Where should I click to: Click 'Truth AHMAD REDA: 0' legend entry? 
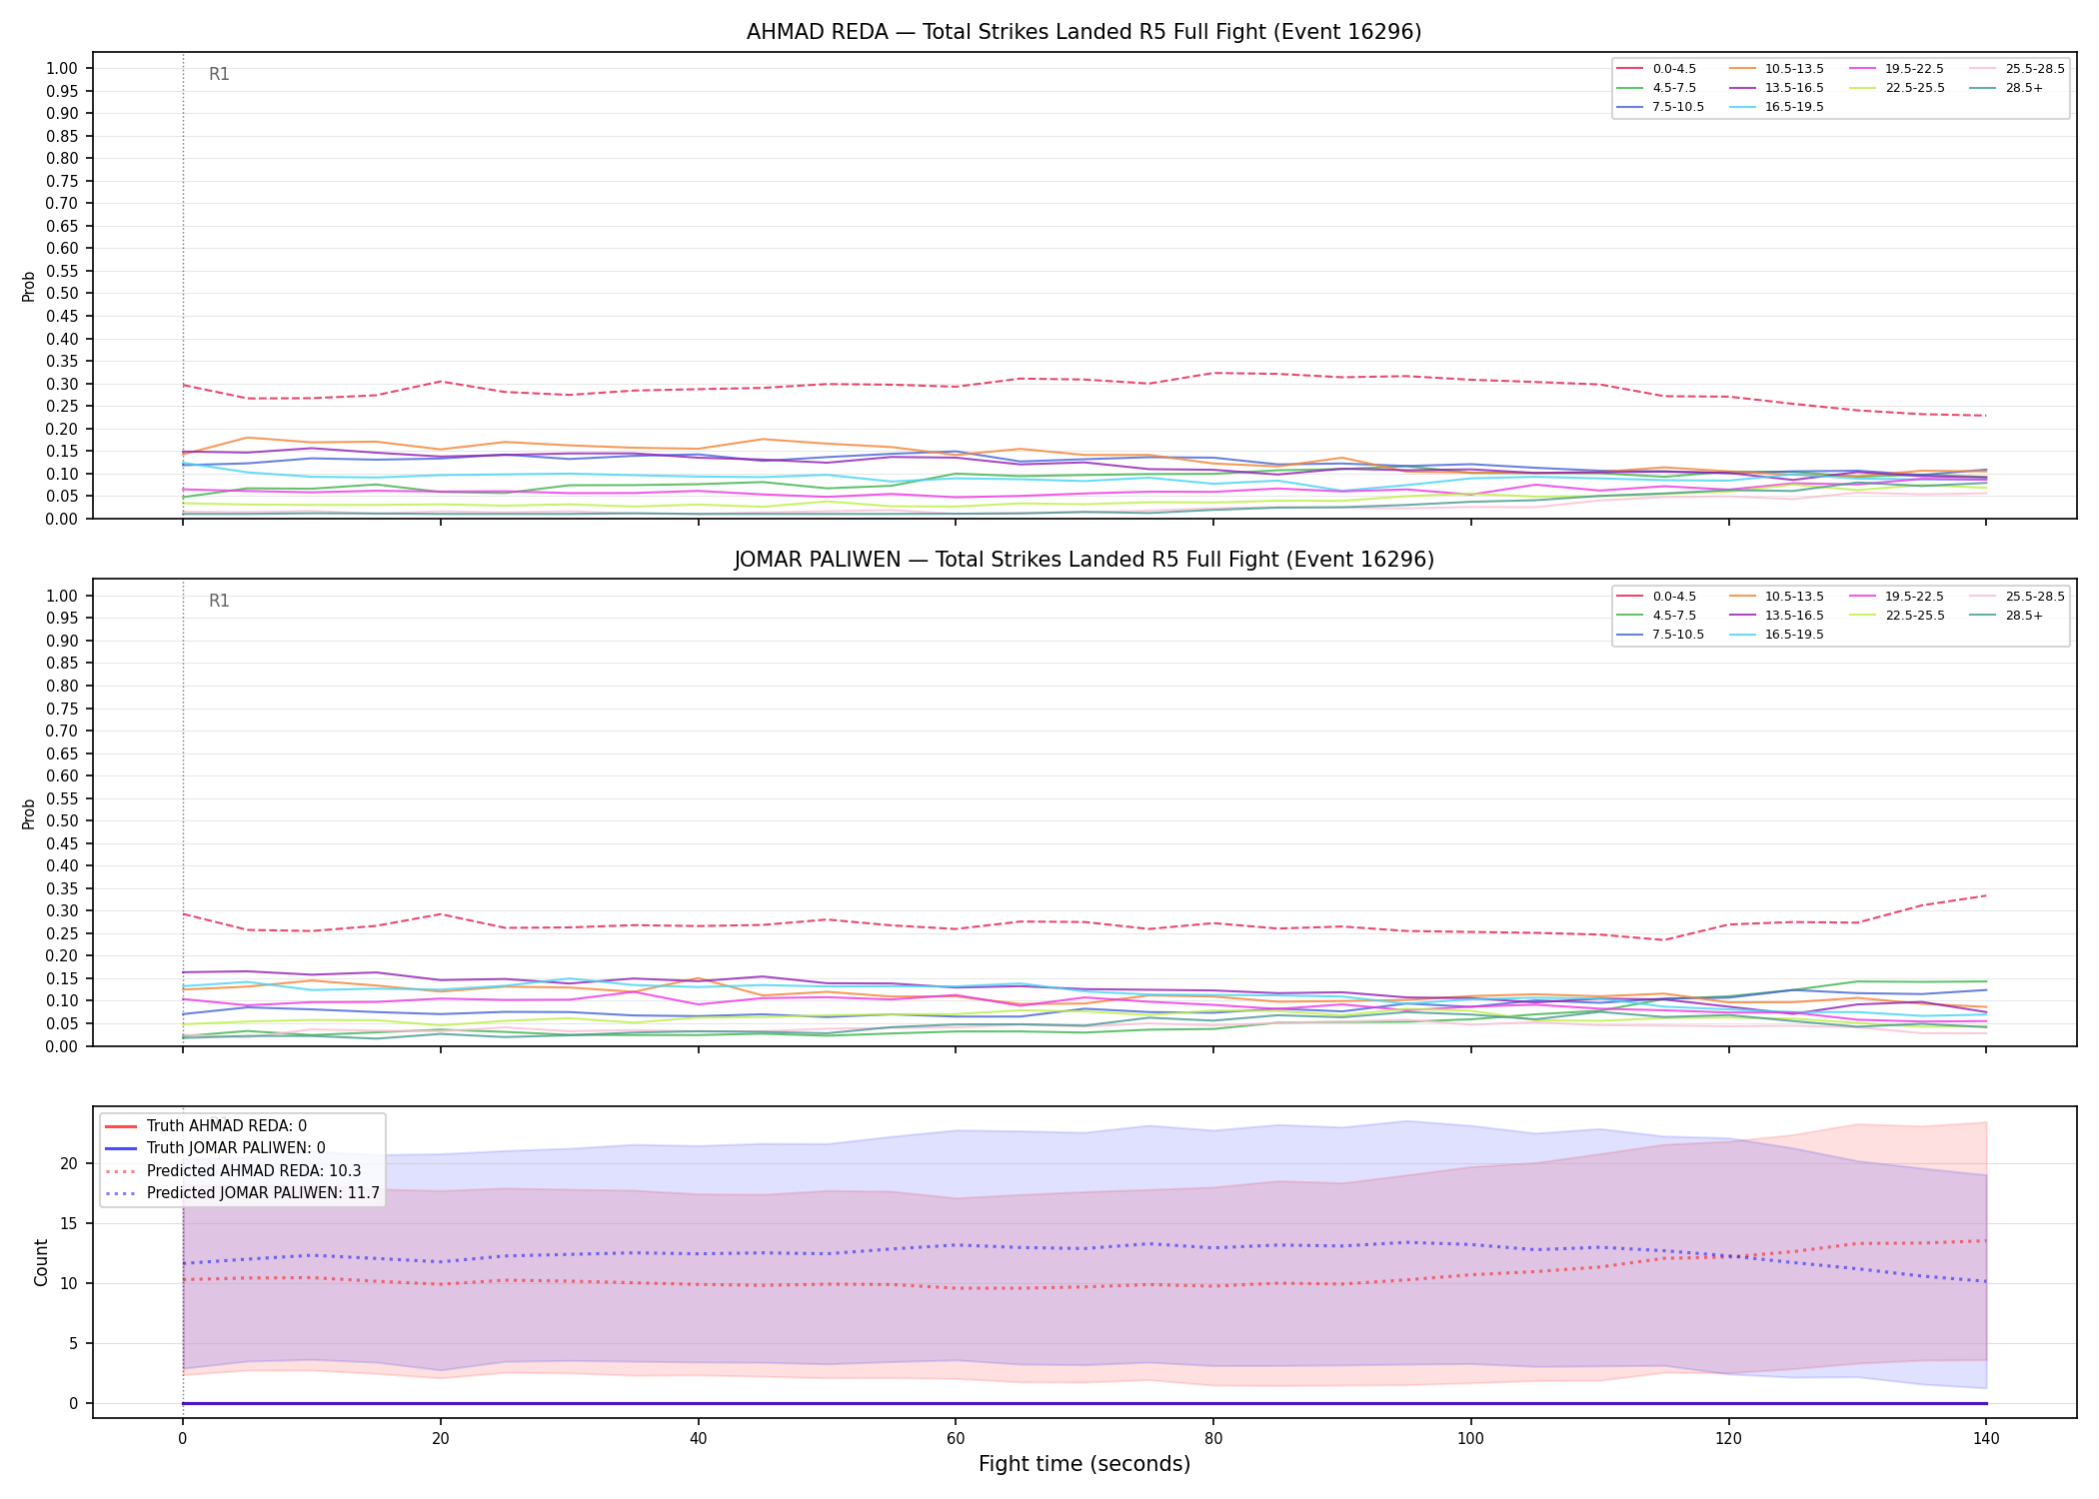206,1126
